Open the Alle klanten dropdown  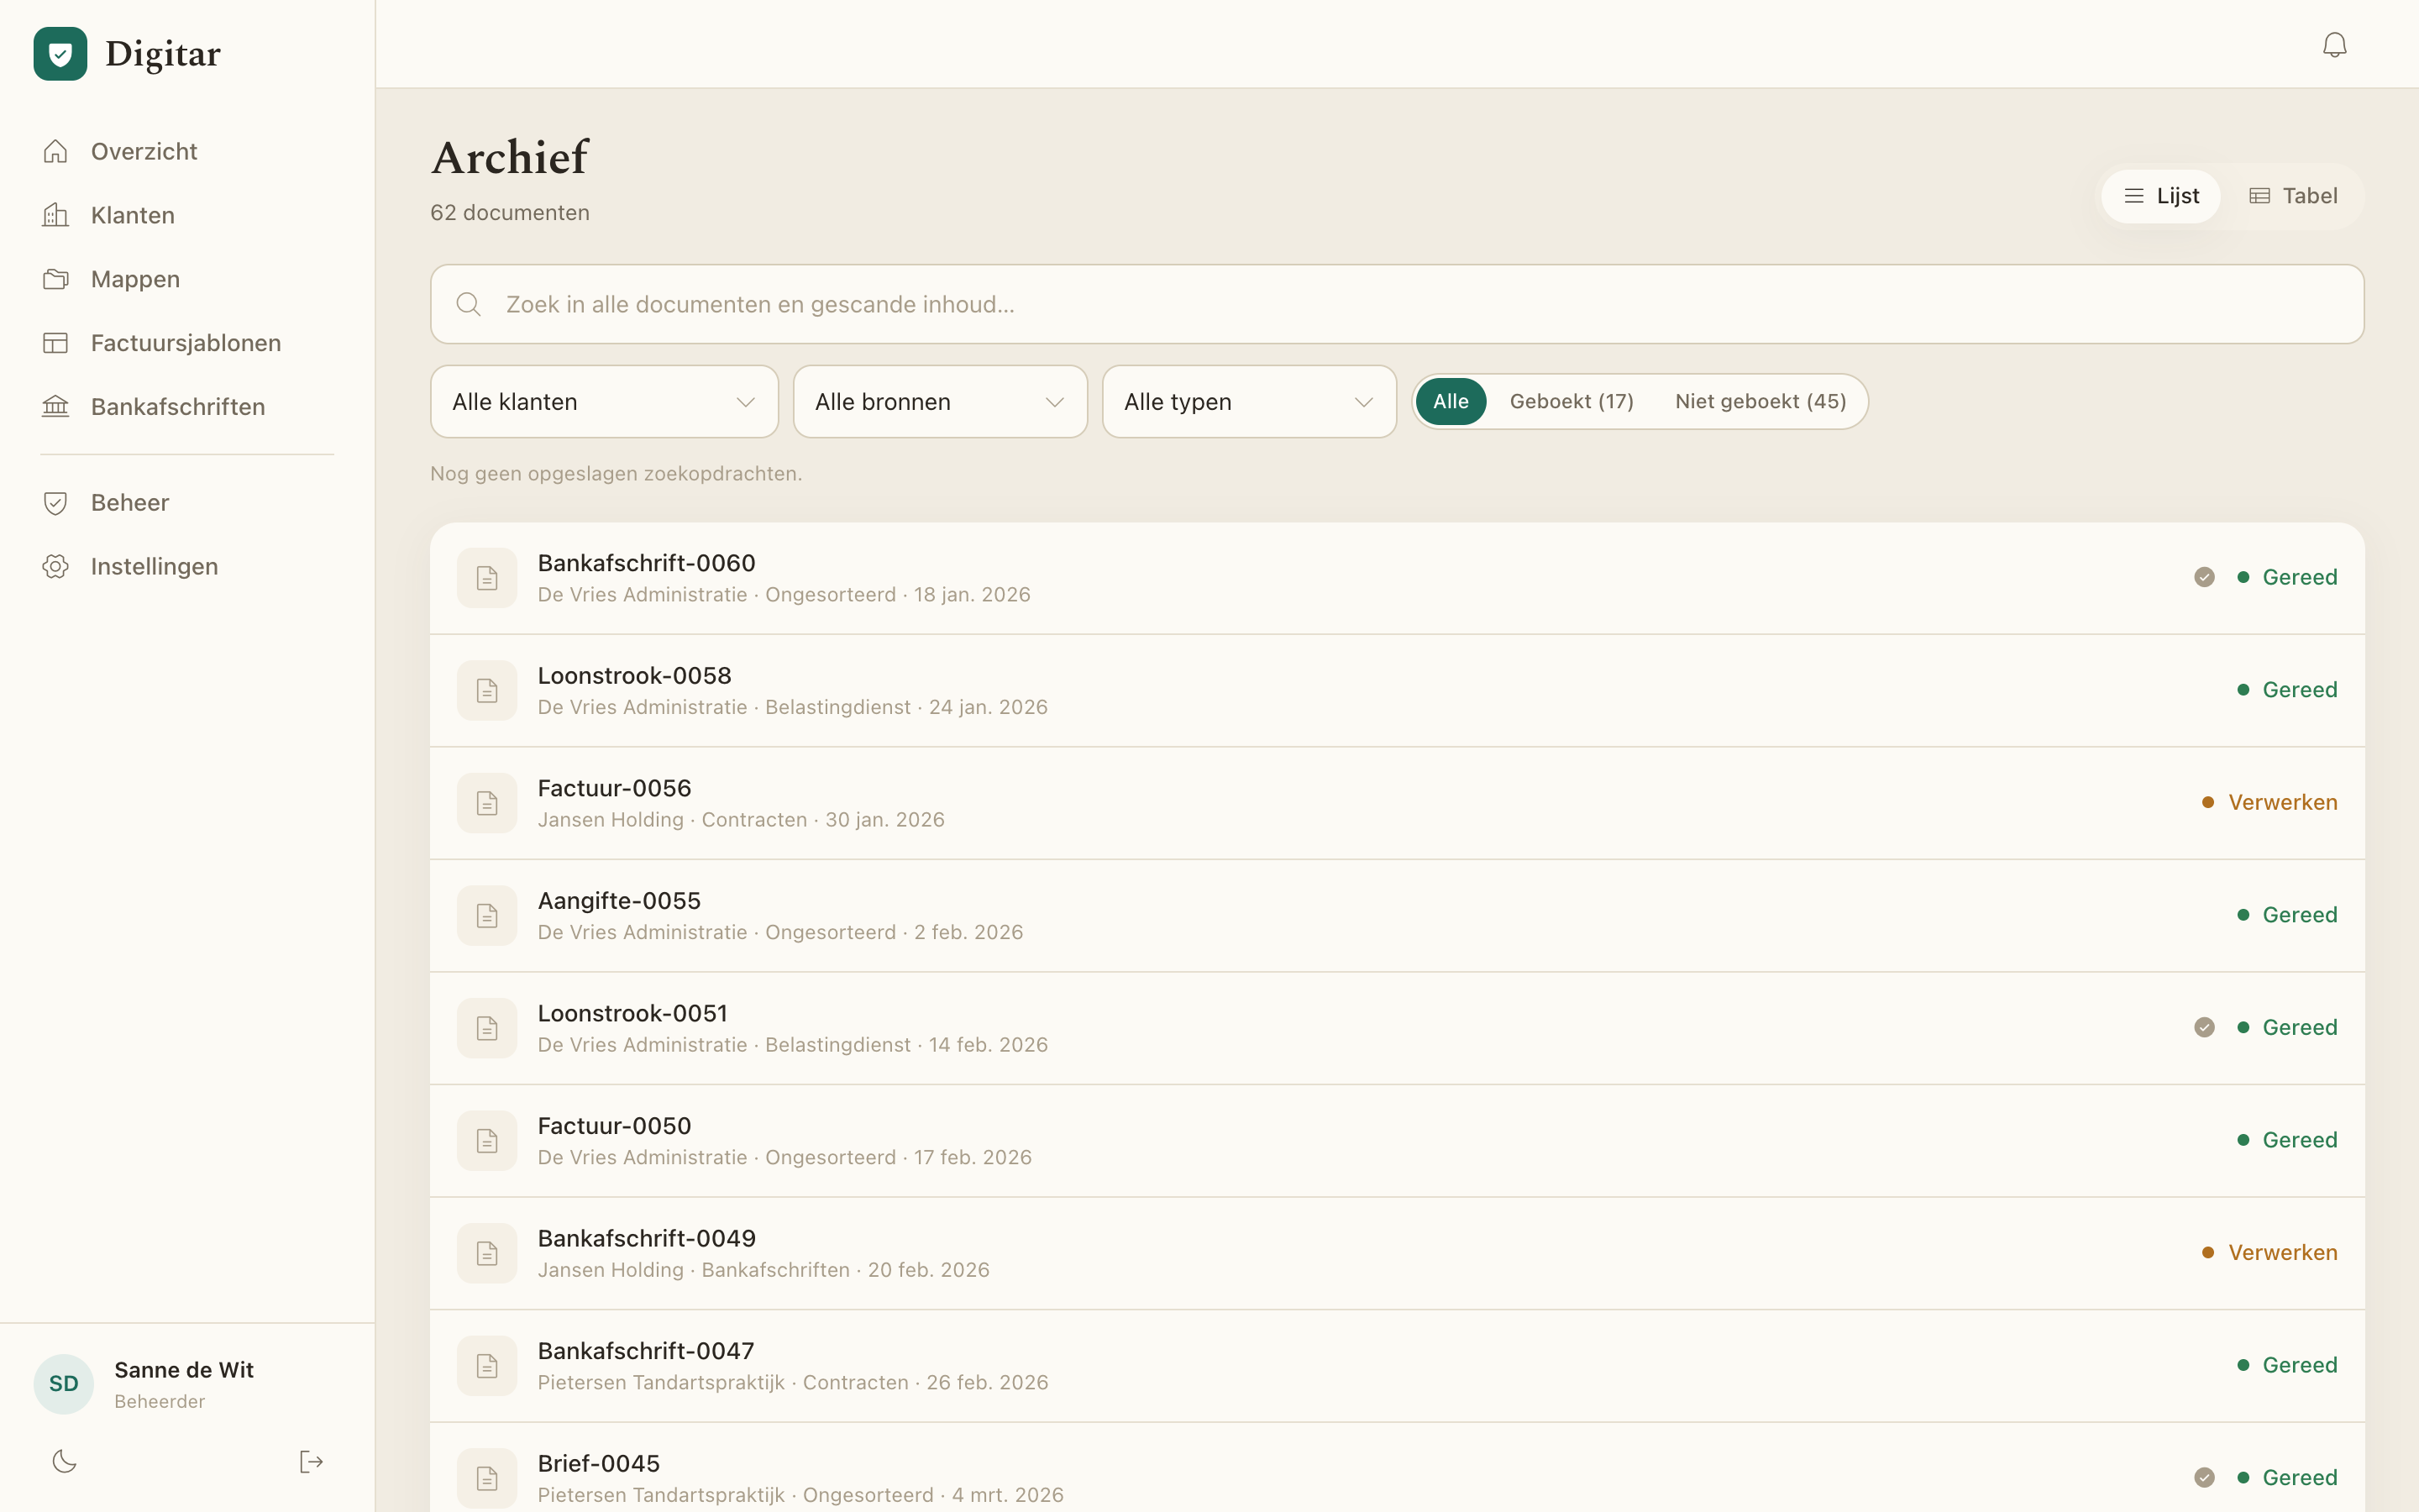click(604, 401)
